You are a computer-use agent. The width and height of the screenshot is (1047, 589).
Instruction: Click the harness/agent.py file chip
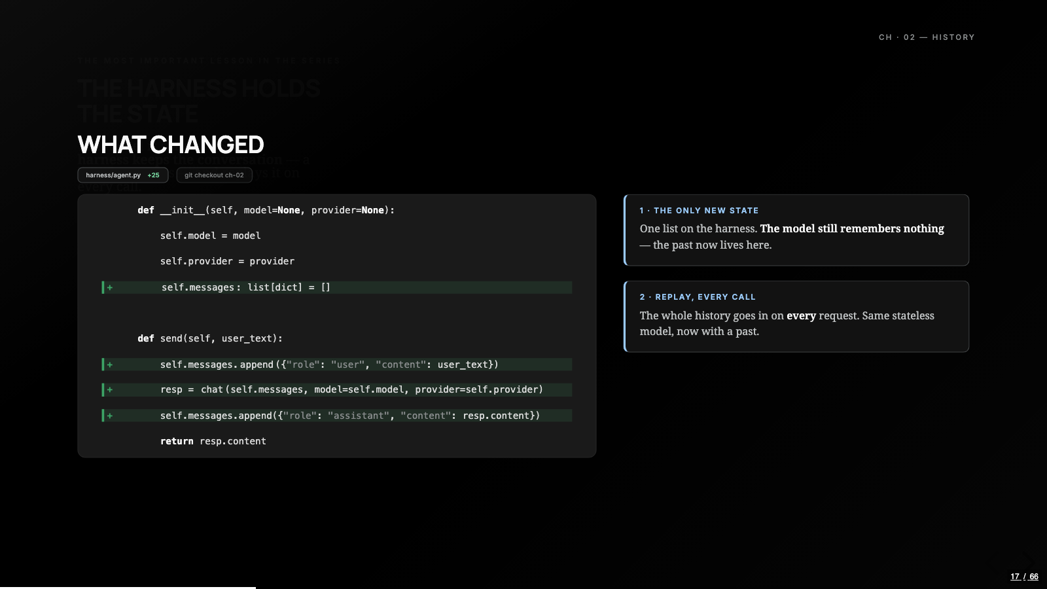coord(123,175)
